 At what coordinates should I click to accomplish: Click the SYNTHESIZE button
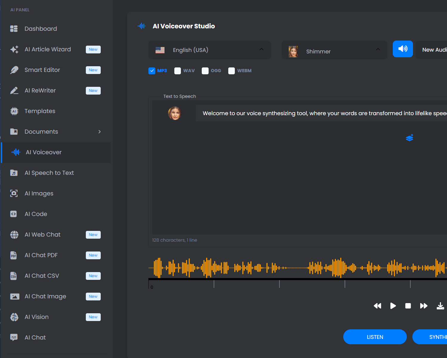coord(430,337)
